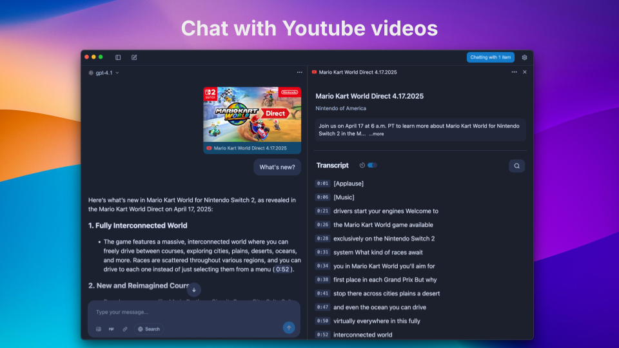Jump to the 0:34 transcript timestamp
Screen dimensions: 619x348
pyautogui.click(x=322, y=266)
